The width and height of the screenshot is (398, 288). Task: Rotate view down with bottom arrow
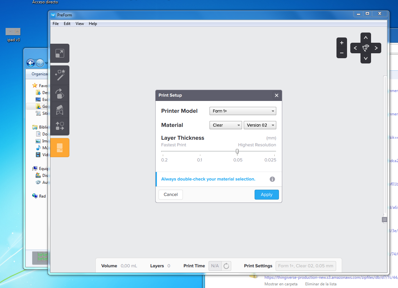click(x=366, y=59)
